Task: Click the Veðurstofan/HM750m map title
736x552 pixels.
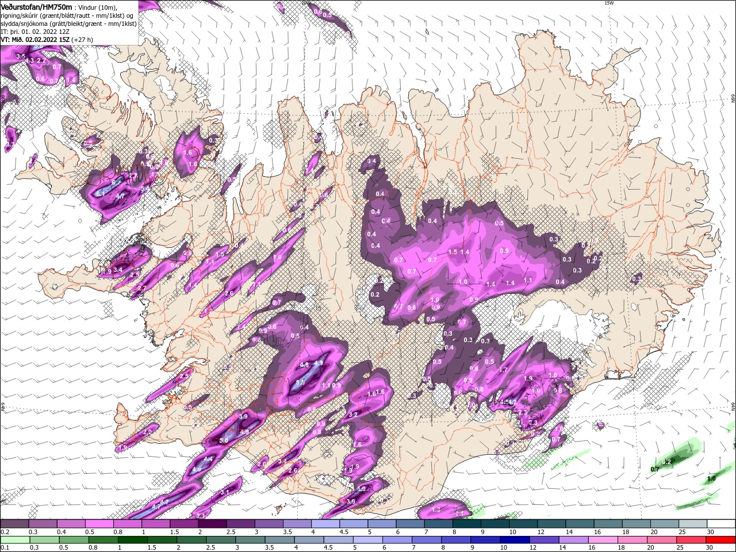Action: tap(36, 6)
